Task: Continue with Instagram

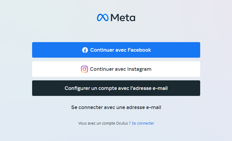Action: coord(116,69)
